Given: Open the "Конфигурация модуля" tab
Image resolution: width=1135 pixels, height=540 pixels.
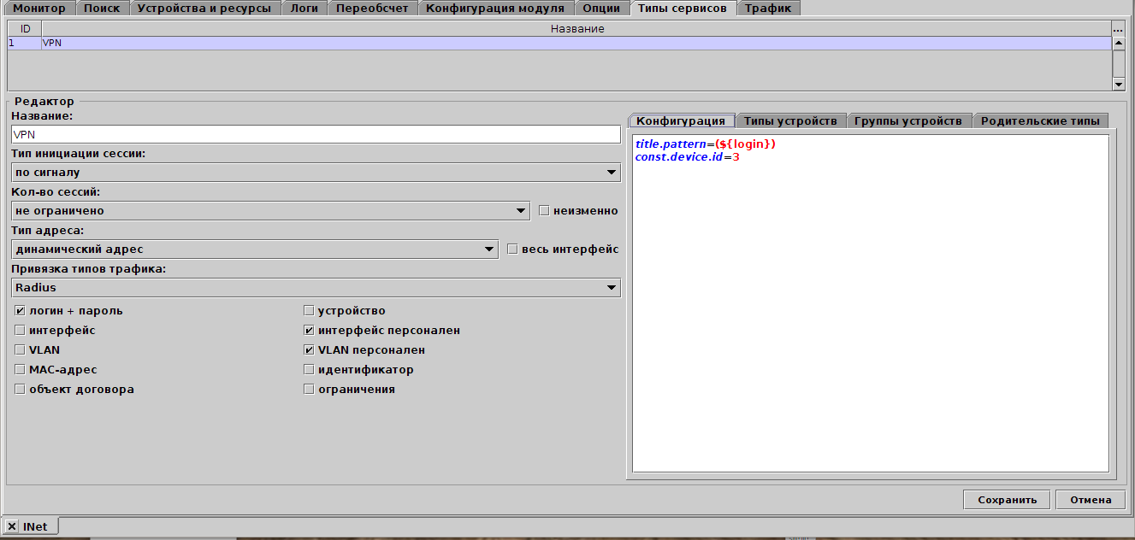Looking at the screenshot, I should (495, 7).
